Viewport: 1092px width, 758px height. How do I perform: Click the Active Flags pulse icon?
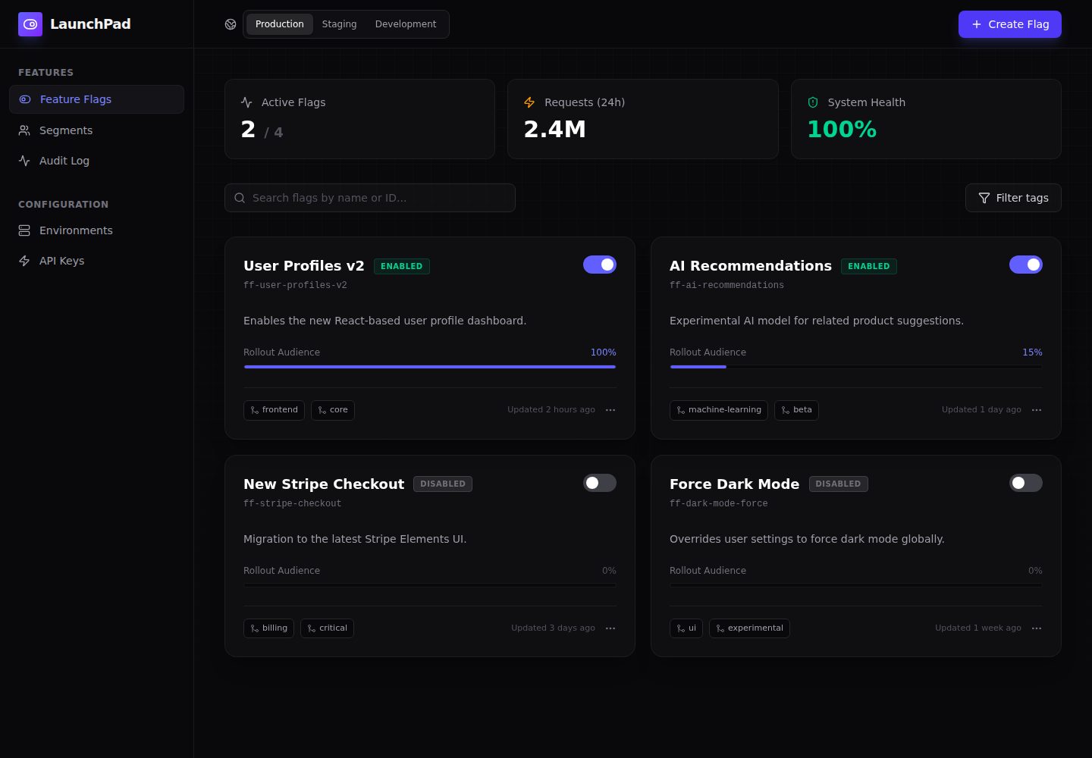point(246,102)
